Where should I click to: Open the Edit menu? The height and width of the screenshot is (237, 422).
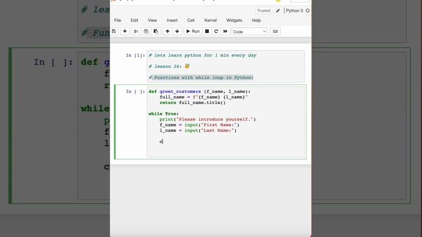pos(135,20)
